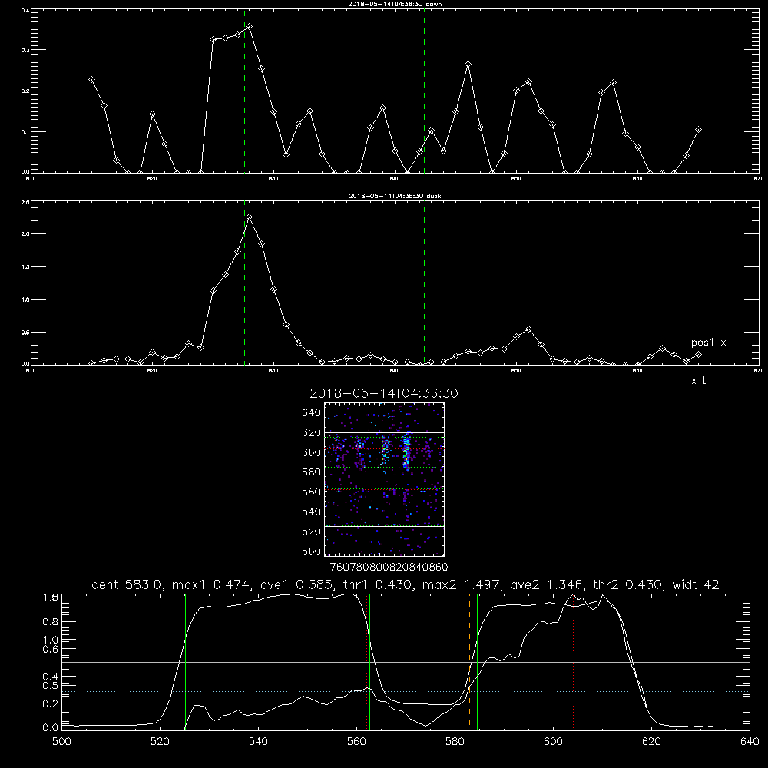Click the upper white horizontal line in heatmap
This screenshot has height=768, width=768.
[384, 432]
